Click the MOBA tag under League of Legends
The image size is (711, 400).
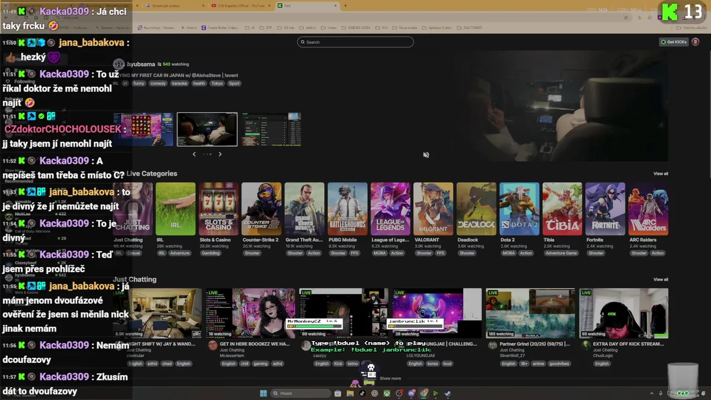click(379, 253)
